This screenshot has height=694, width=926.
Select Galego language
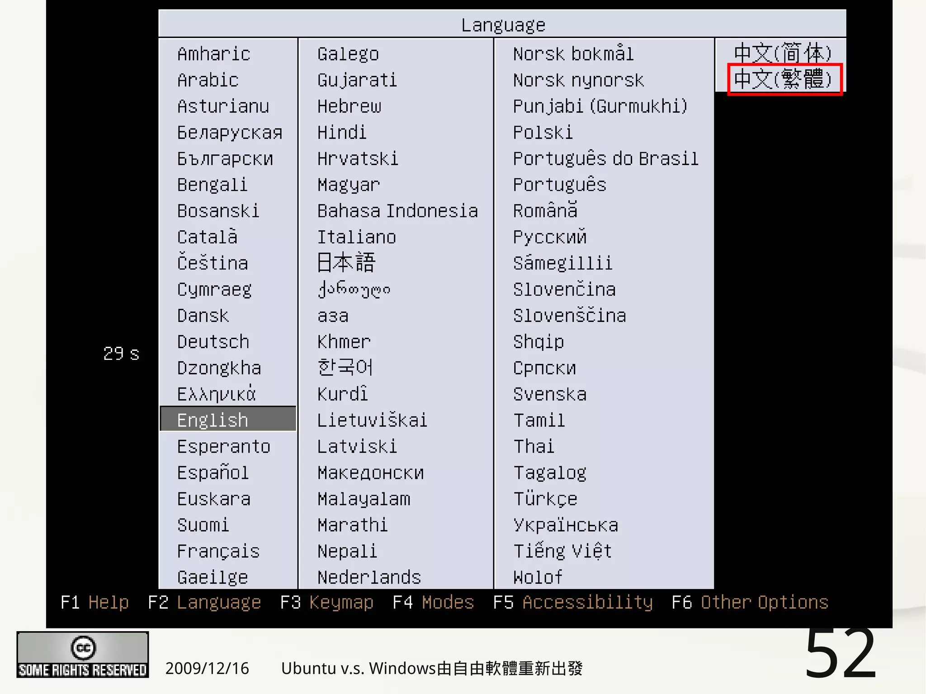pyautogui.click(x=348, y=54)
